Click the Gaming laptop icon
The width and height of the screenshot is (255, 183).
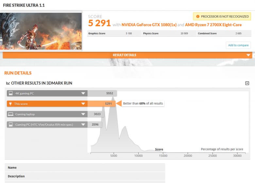point(11,114)
